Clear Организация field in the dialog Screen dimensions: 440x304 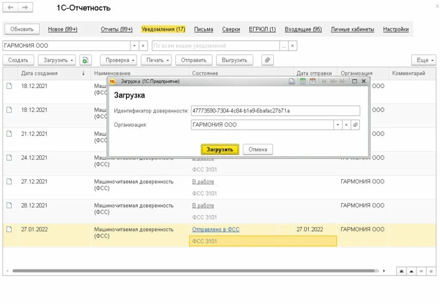[x=346, y=125]
